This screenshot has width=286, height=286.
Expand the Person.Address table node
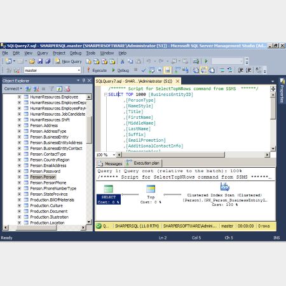19,125
